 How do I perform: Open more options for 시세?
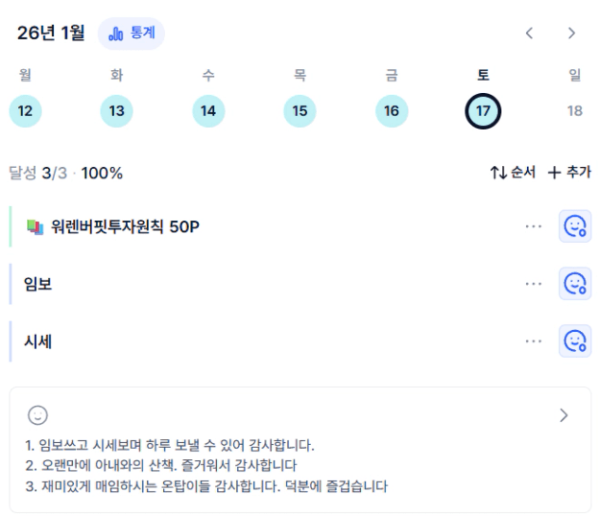(x=534, y=340)
